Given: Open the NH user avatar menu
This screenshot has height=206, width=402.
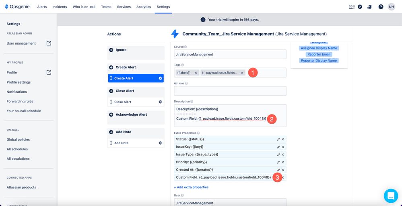Looking at the screenshot, I should click(x=391, y=7).
